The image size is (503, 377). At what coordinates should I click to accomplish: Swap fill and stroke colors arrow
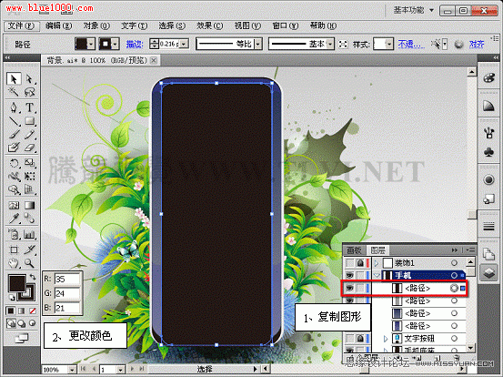pyautogui.click(x=33, y=277)
